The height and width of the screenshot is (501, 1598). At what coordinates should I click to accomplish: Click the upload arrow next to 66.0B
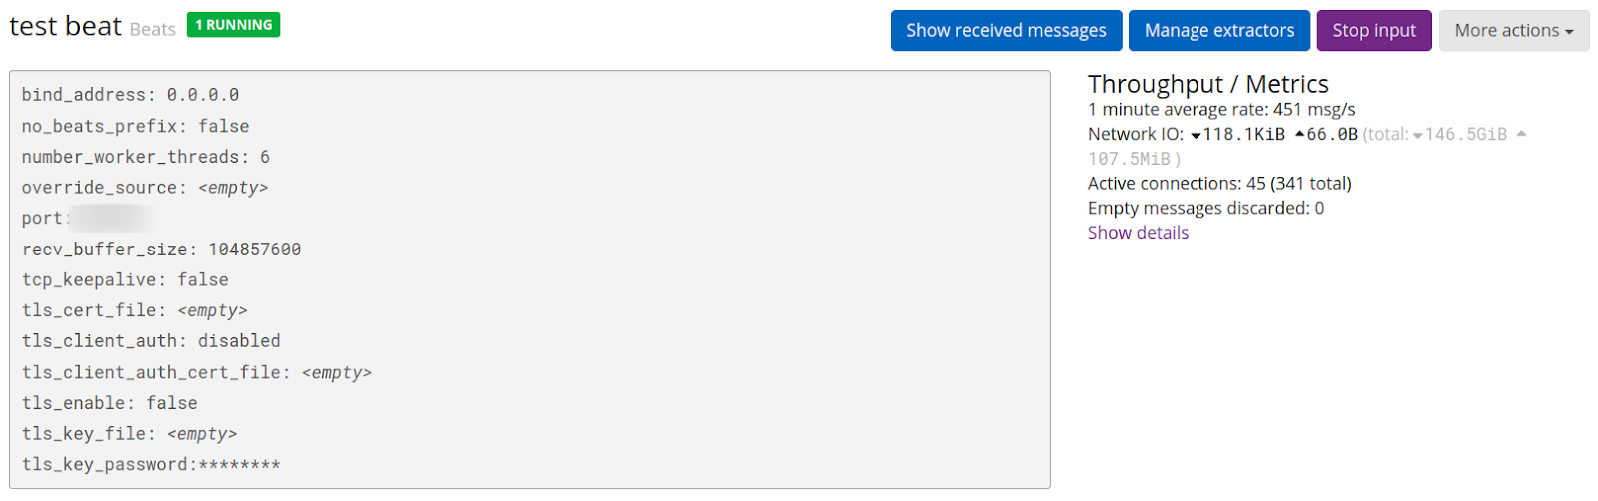click(1299, 134)
